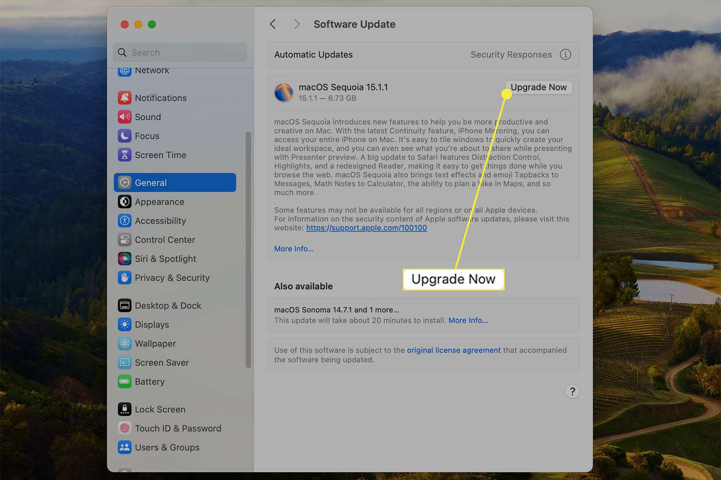Screen dimensions: 721x480
Task: Click the Battery icon in sidebar
Action: (124, 382)
